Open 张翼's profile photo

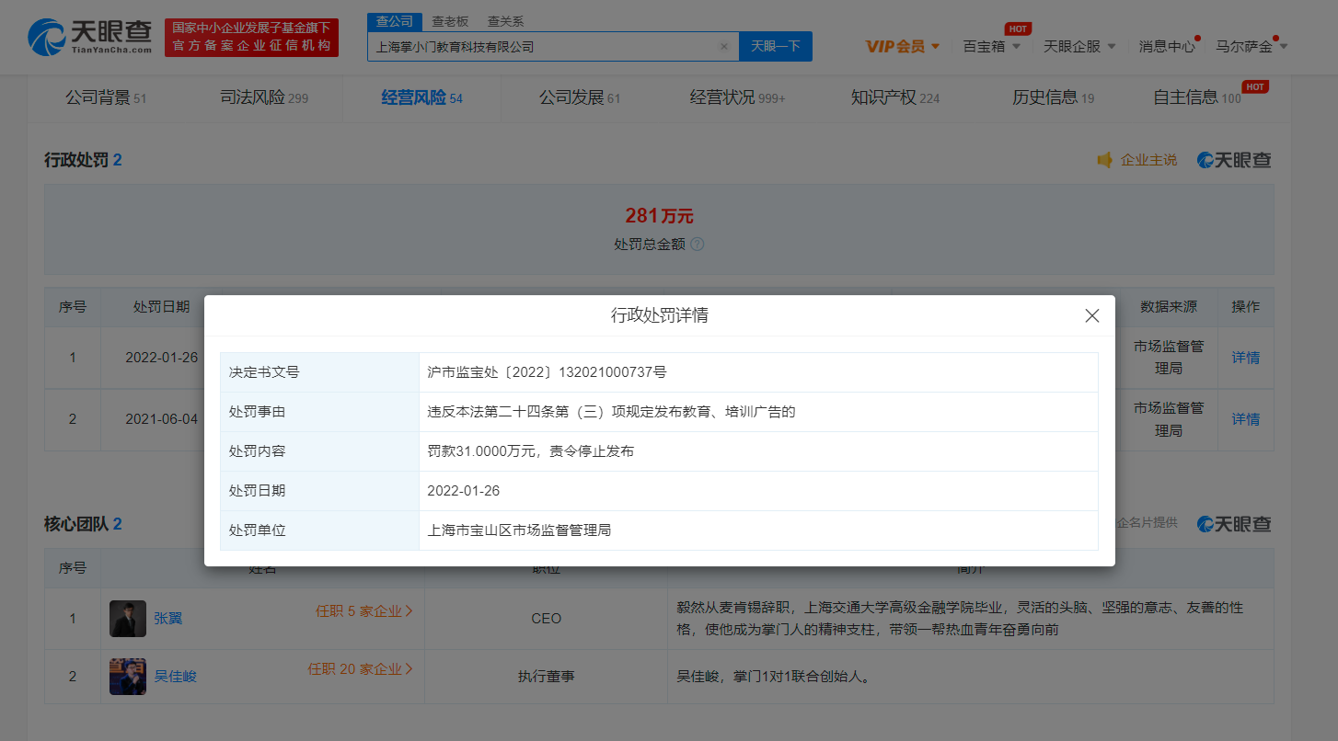click(x=128, y=619)
